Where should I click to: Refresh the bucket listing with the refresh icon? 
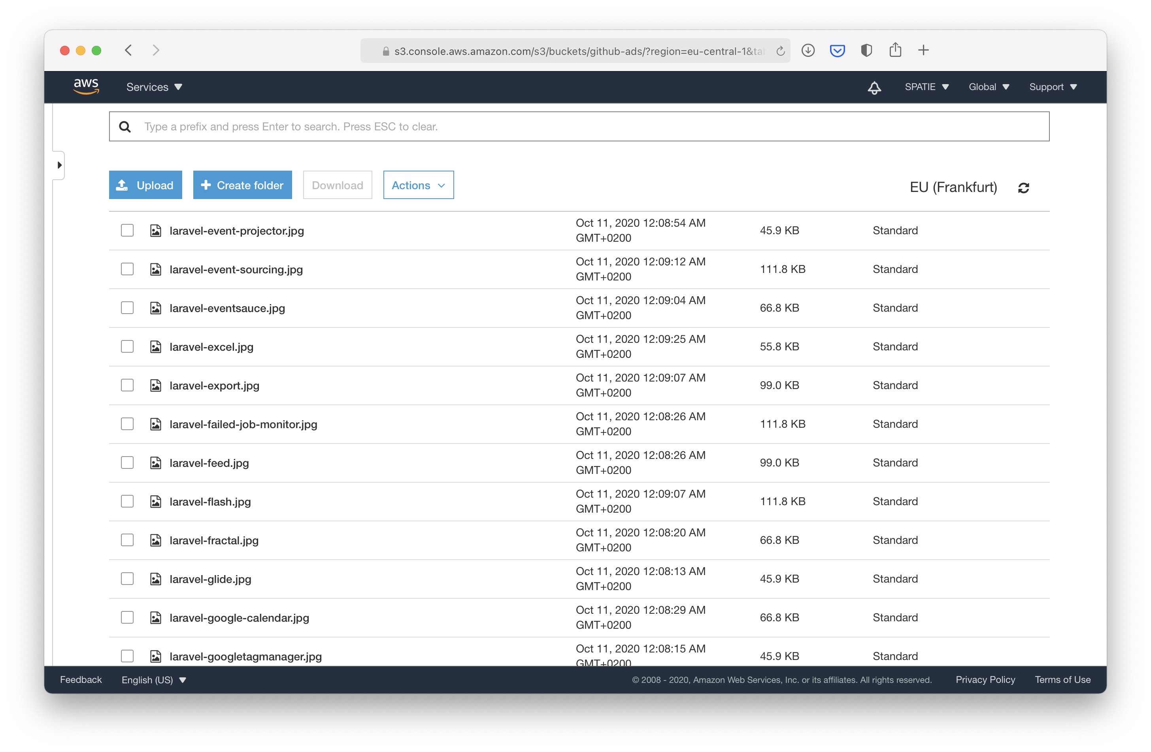click(1023, 188)
